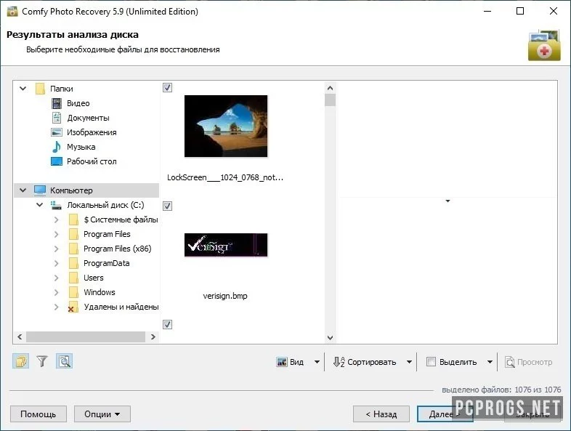Click the < Назад back button

[381, 414]
